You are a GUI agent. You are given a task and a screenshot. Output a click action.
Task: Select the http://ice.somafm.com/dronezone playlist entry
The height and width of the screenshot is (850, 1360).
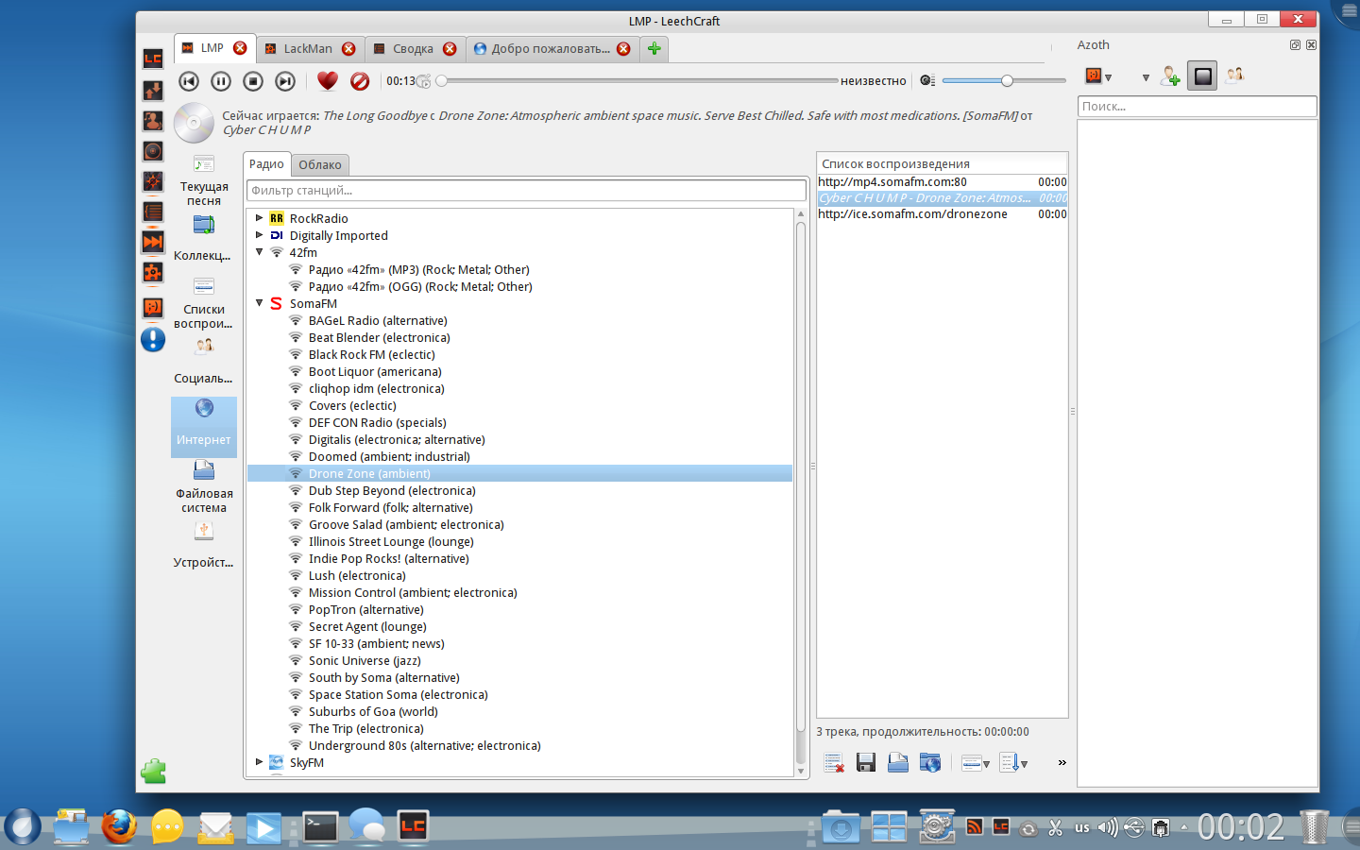943,214
